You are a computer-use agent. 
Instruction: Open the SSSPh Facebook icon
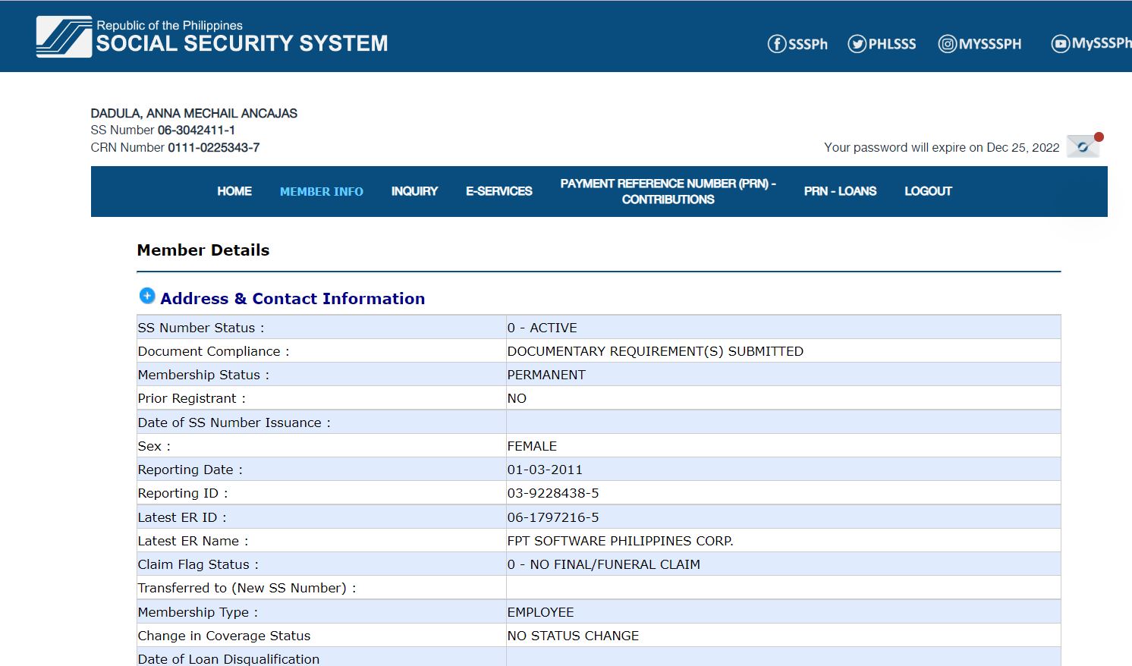coord(777,44)
